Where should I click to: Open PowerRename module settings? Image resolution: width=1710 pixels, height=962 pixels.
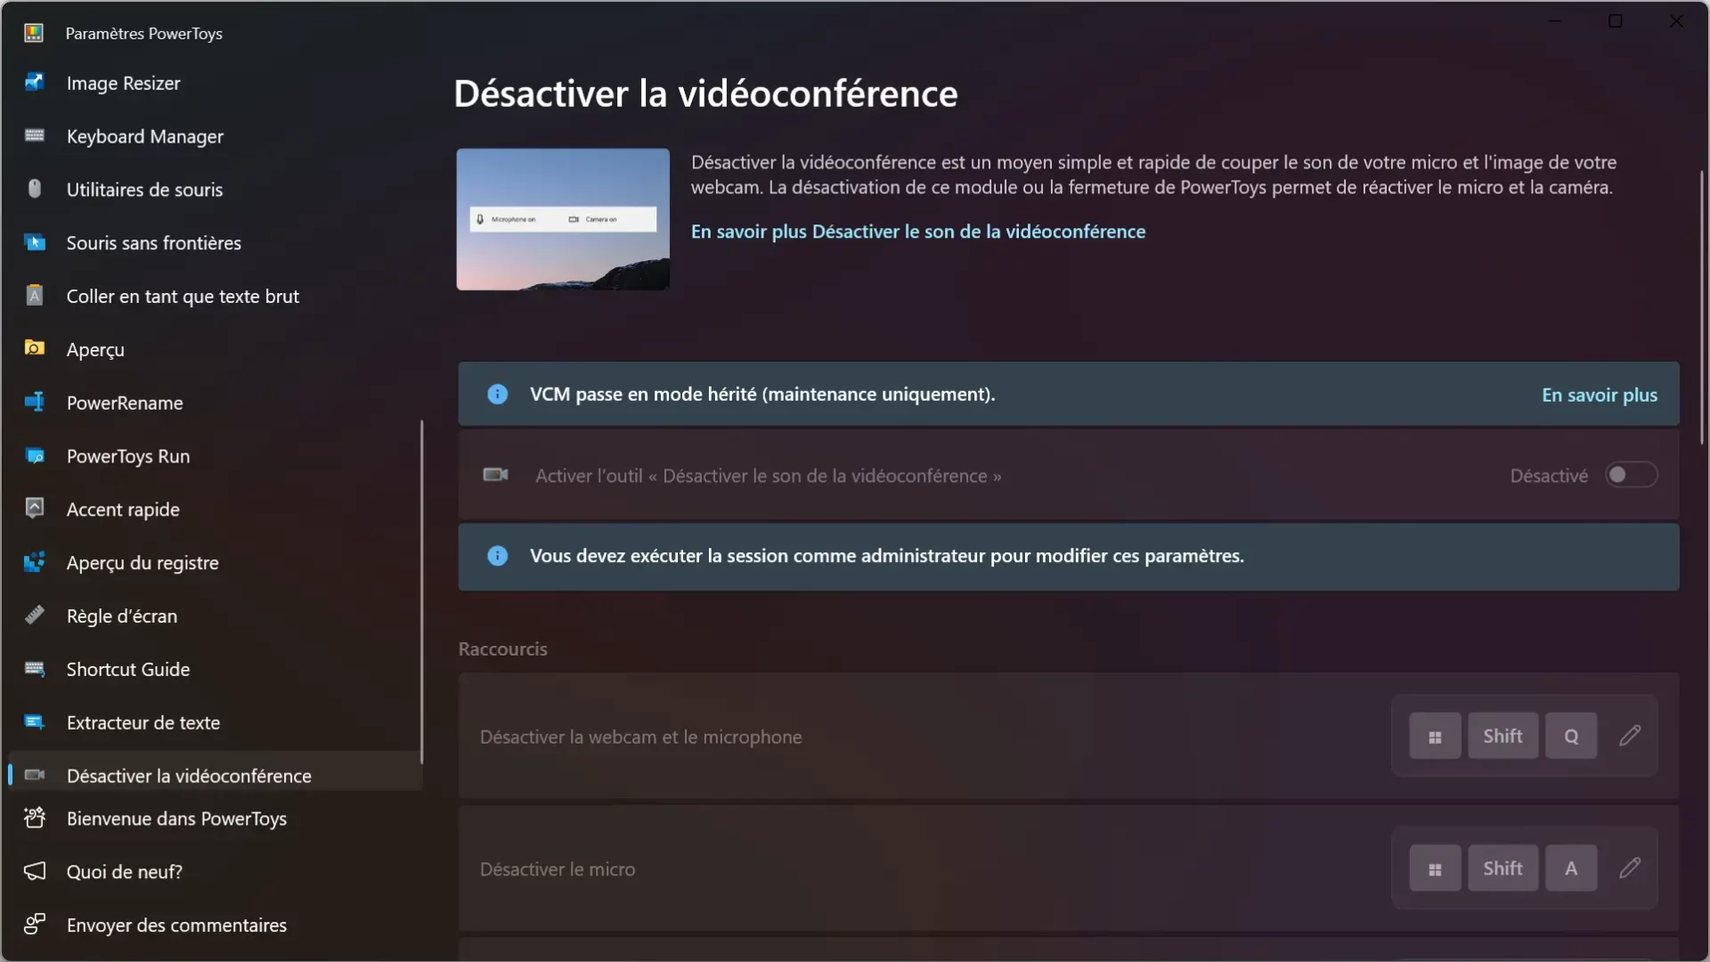(x=125, y=402)
